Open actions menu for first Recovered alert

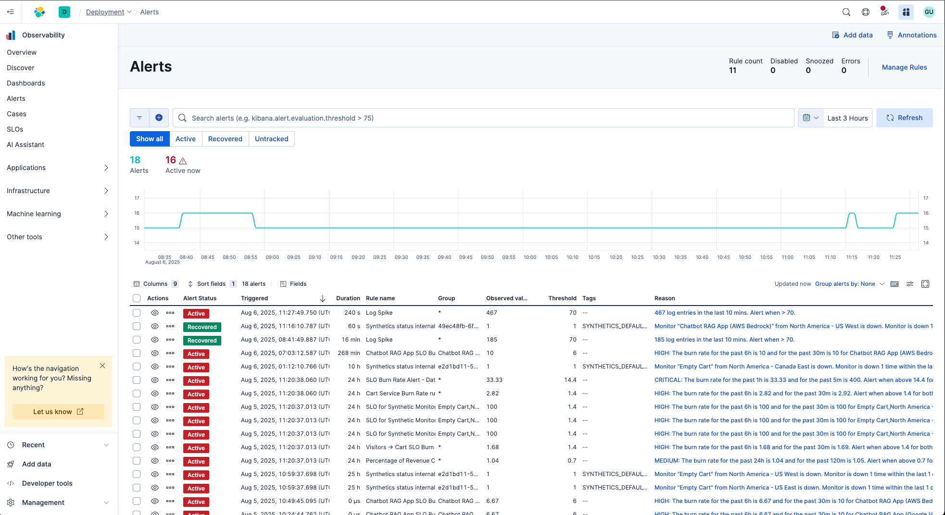[170, 326]
